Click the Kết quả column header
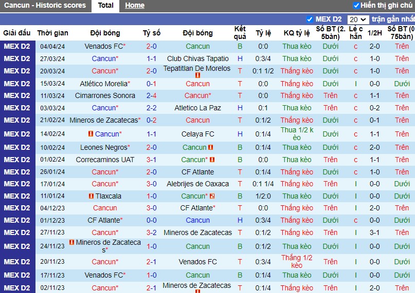The width and height of the screenshot is (415, 293). click(x=240, y=33)
